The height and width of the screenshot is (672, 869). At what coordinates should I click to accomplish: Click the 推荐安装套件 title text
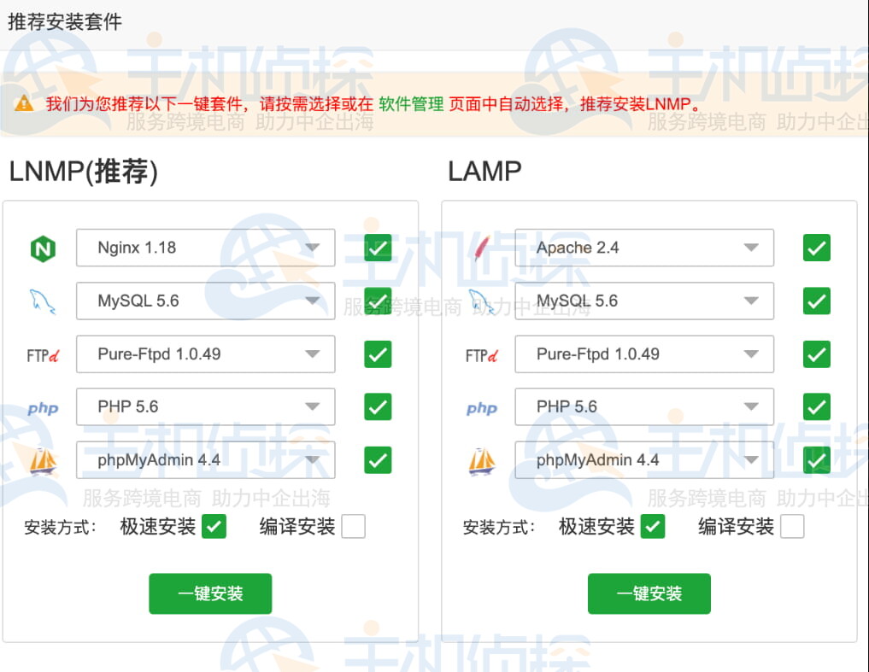pyautogui.click(x=65, y=22)
